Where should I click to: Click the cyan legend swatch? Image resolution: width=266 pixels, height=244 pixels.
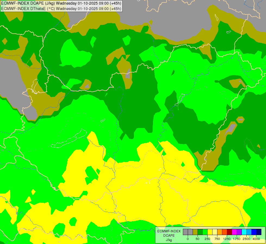click(244, 232)
